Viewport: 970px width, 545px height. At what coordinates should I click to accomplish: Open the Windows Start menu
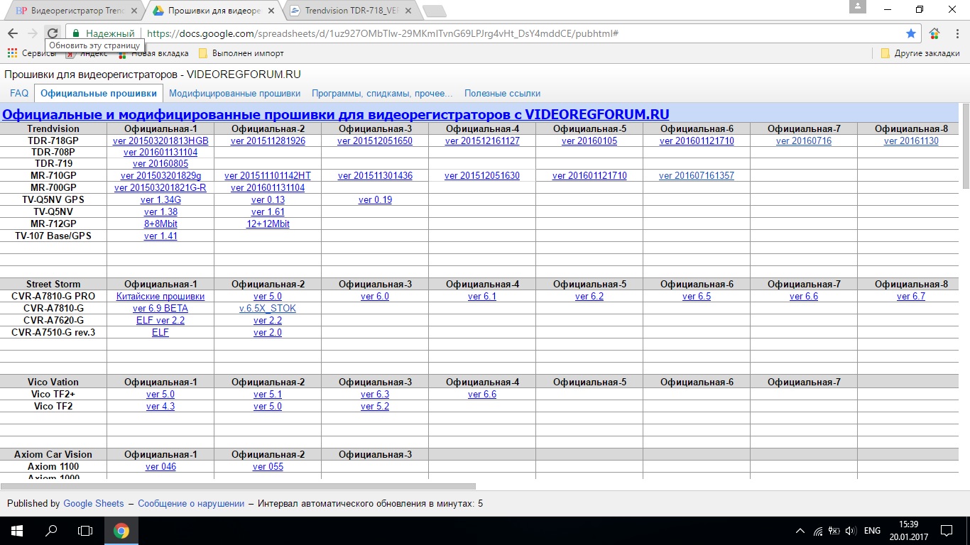17,530
